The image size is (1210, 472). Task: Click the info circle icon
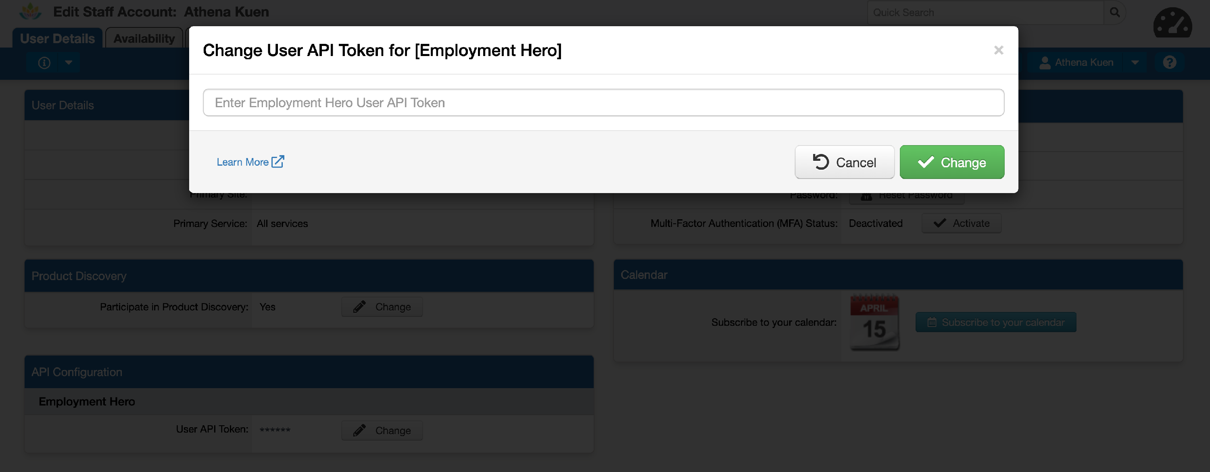44,63
